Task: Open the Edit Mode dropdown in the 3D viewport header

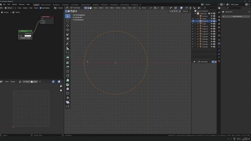Action: 77,8
